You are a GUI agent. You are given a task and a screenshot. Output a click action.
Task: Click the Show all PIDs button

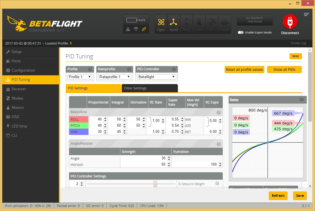point(284,70)
